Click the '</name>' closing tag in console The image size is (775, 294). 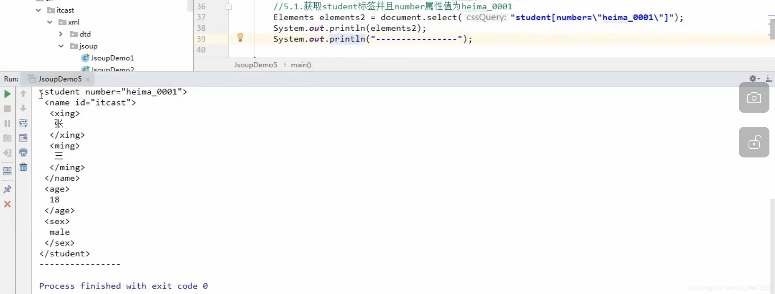click(62, 178)
